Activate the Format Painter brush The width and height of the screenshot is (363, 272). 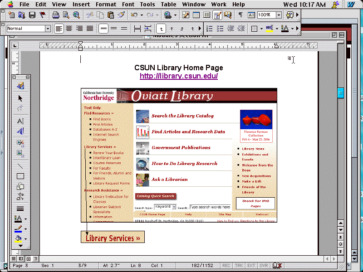(x=121, y=15)
